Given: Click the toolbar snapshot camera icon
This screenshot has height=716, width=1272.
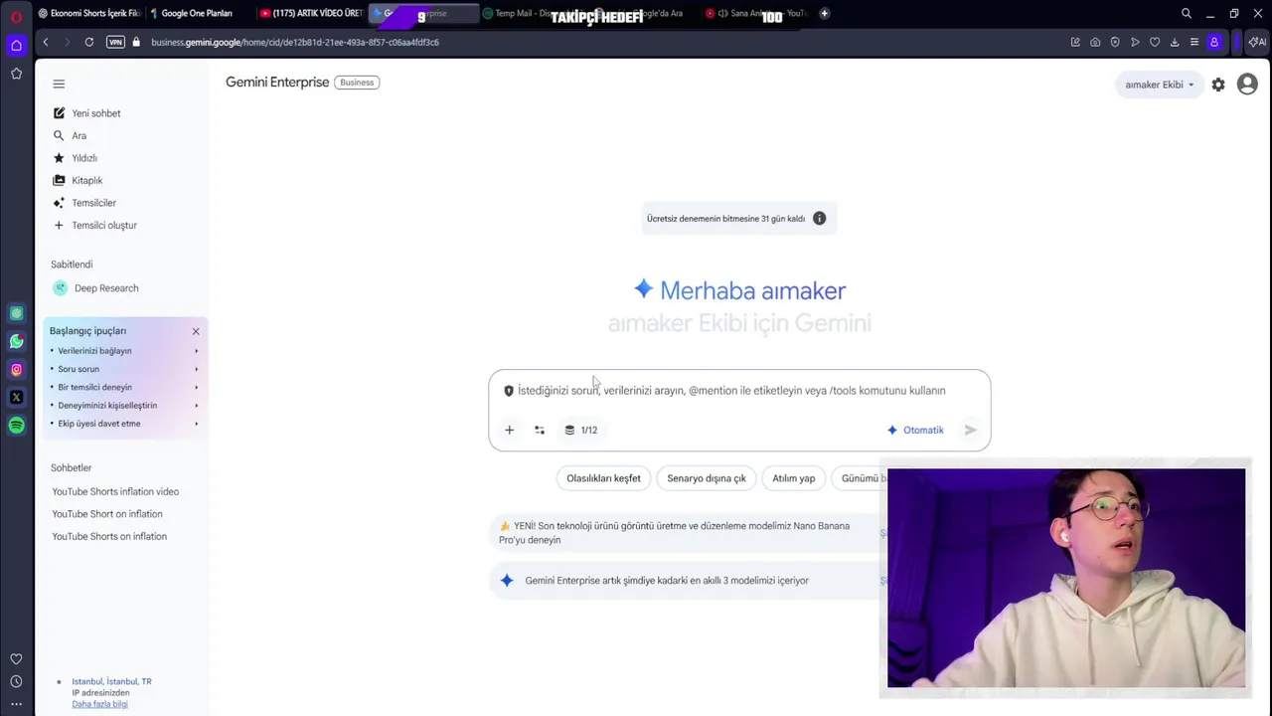Looking at the screenshot, I should pos(1095,42).
